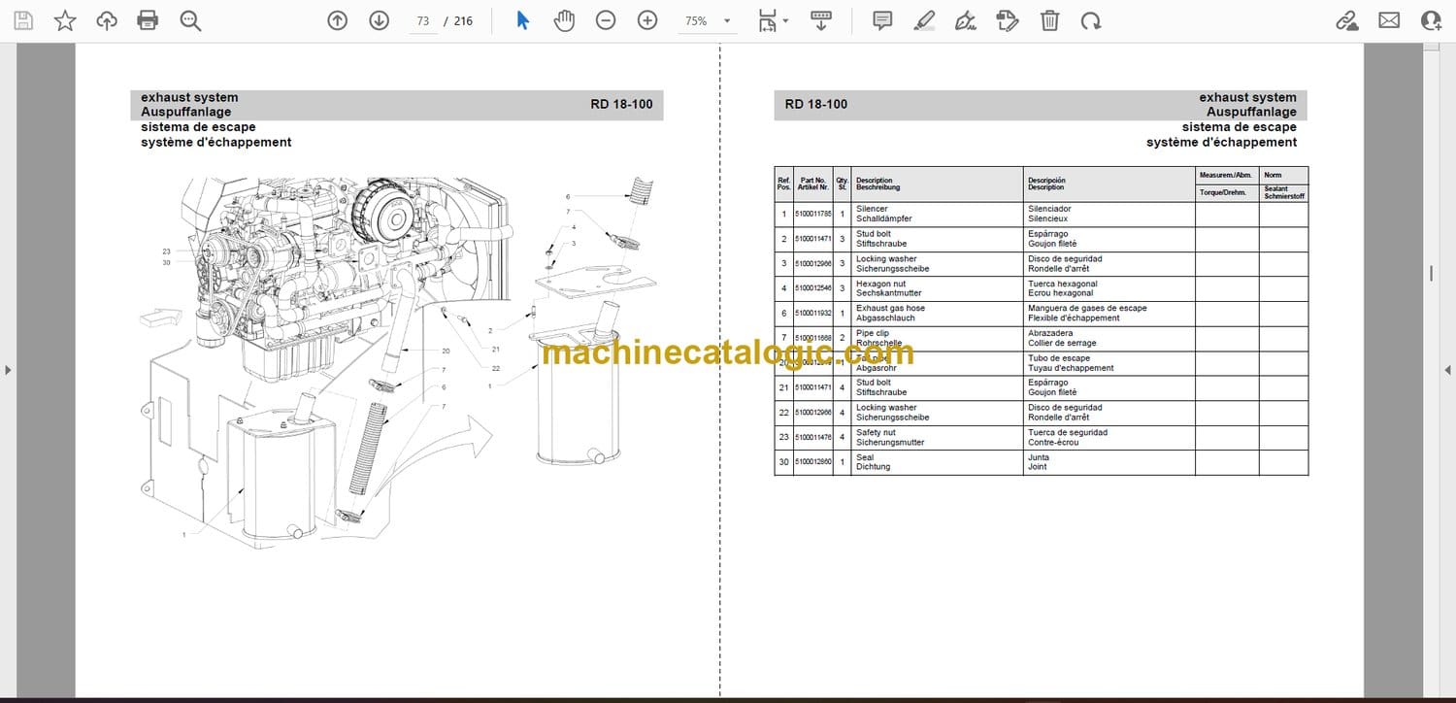The width and height of the screenshot is (1456, 703).
Task: Expand the left navigation pane
Action: [x=7, y=370]
